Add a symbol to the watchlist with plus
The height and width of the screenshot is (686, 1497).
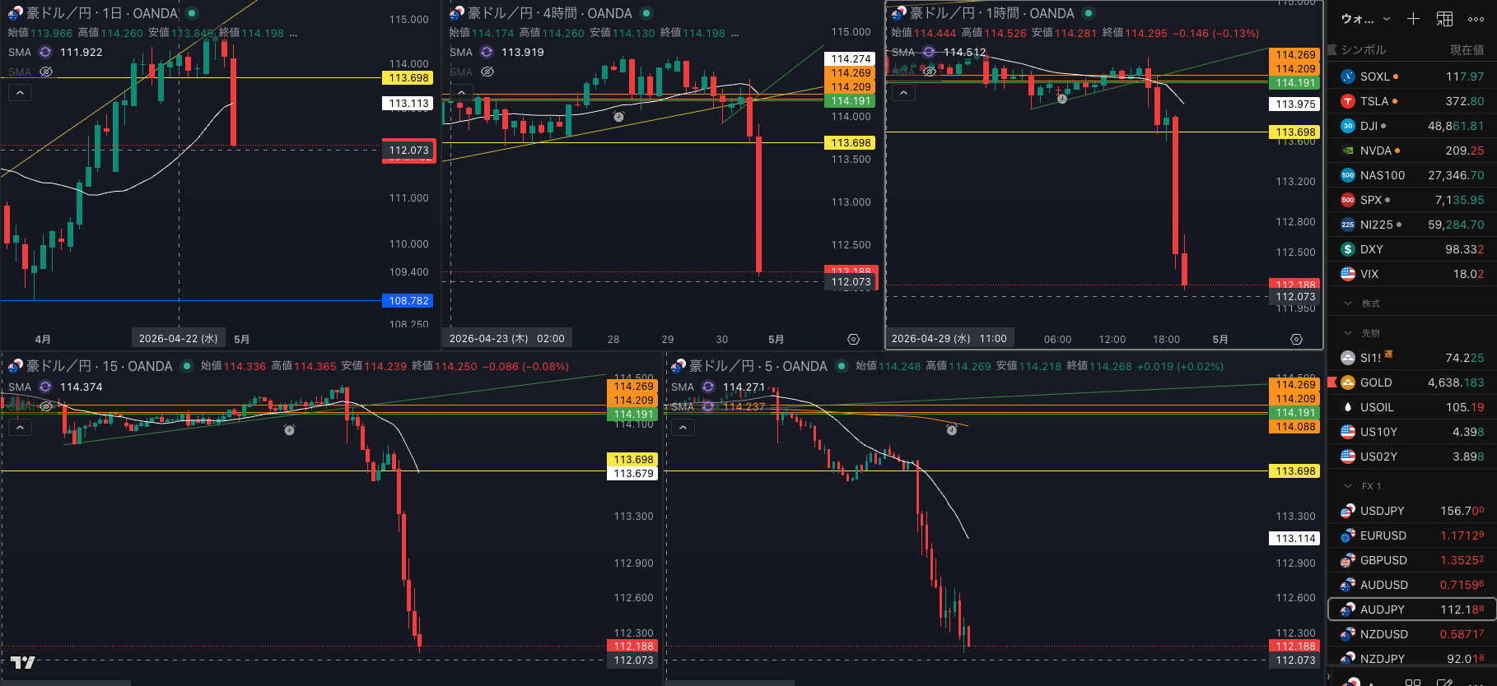pyautogui.click(x=1413, y=19)
